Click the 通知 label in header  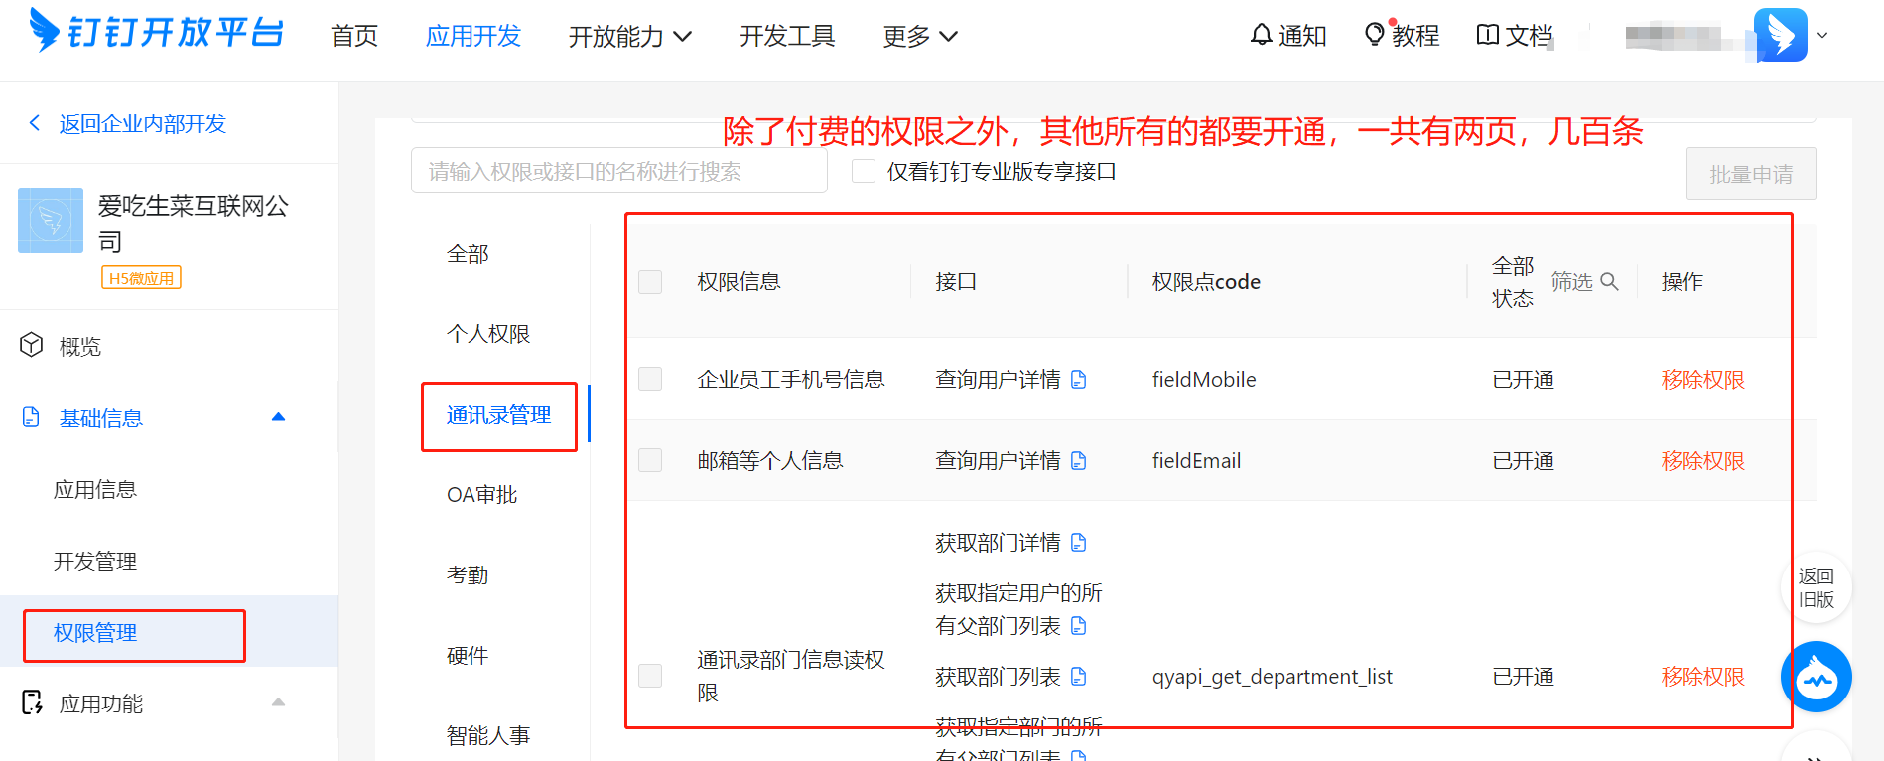tap(1302, 36)
